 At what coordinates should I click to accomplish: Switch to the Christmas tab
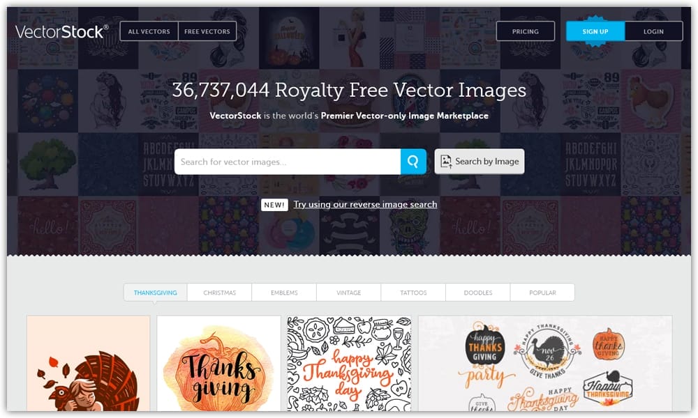tap(219, 293)
